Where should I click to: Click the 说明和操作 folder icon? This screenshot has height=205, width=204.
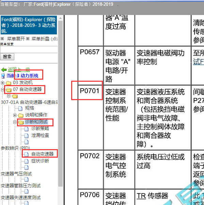click(x=21, y=115)
